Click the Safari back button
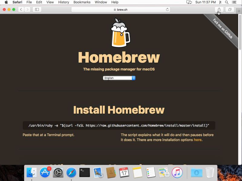Screen dimensions: 242x181 tap(21, 10)
